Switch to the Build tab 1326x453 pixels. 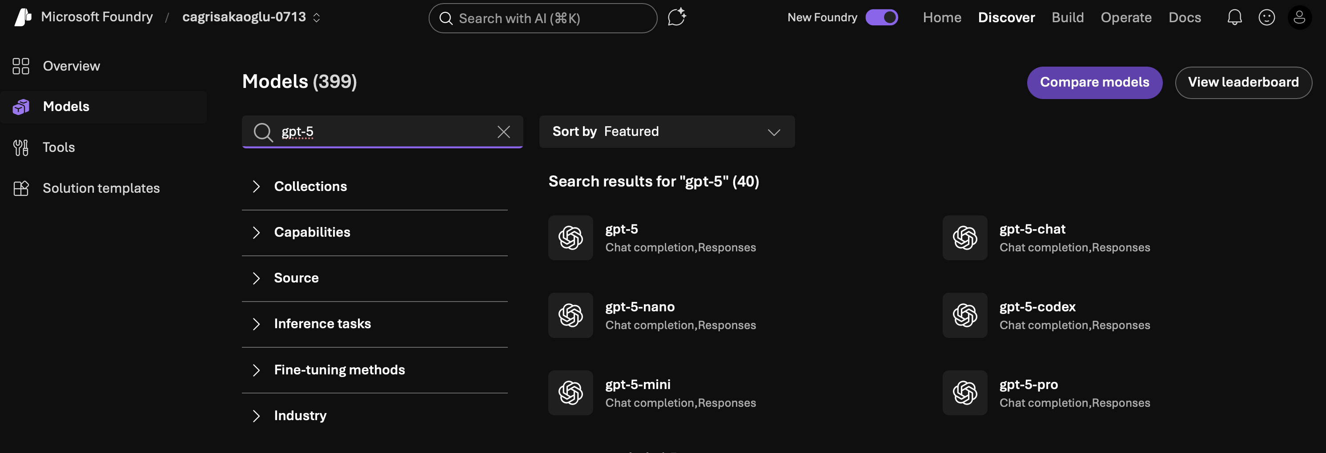tap(1068, 17)
